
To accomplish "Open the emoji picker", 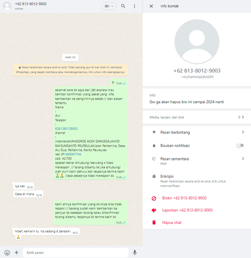I will pos(7,252).
